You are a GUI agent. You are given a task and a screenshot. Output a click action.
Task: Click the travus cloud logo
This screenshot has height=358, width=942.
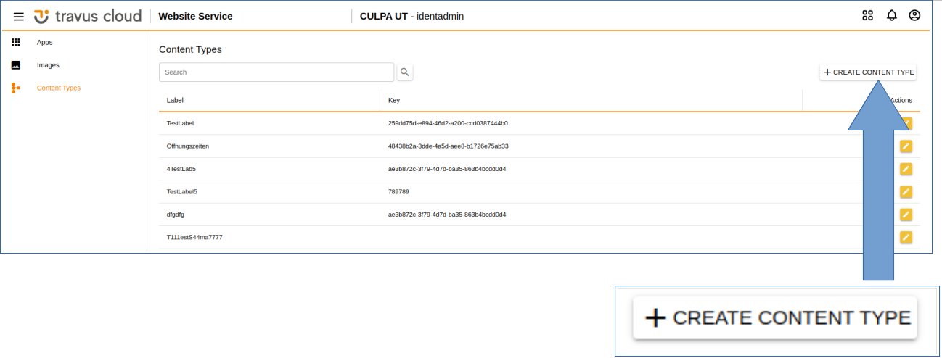pos(88,16)
